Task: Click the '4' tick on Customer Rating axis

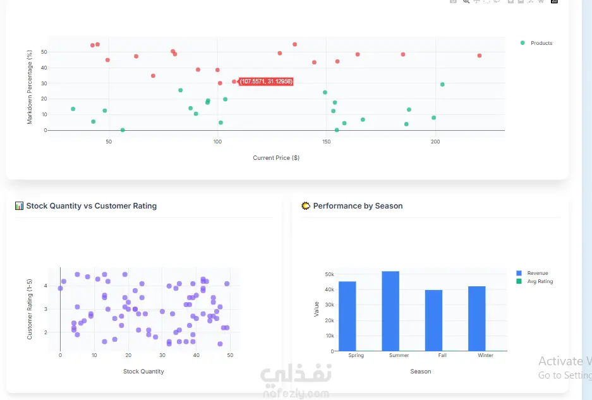Action: click(45, 286)
